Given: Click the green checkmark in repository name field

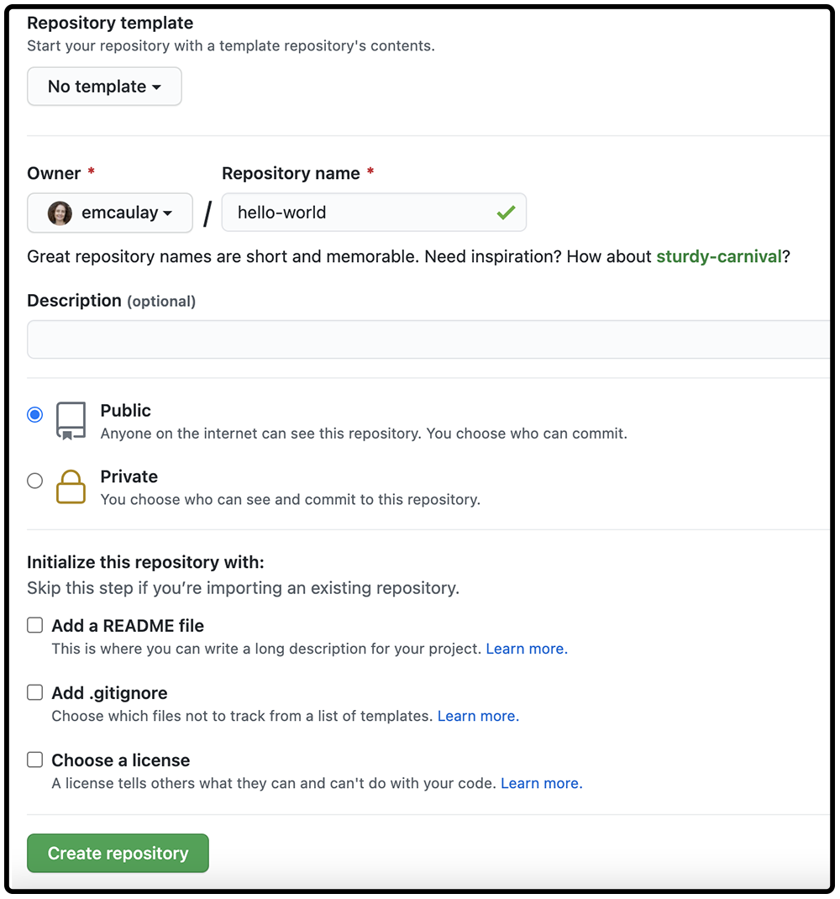Looking at the screenshot, I should [506, 213].
